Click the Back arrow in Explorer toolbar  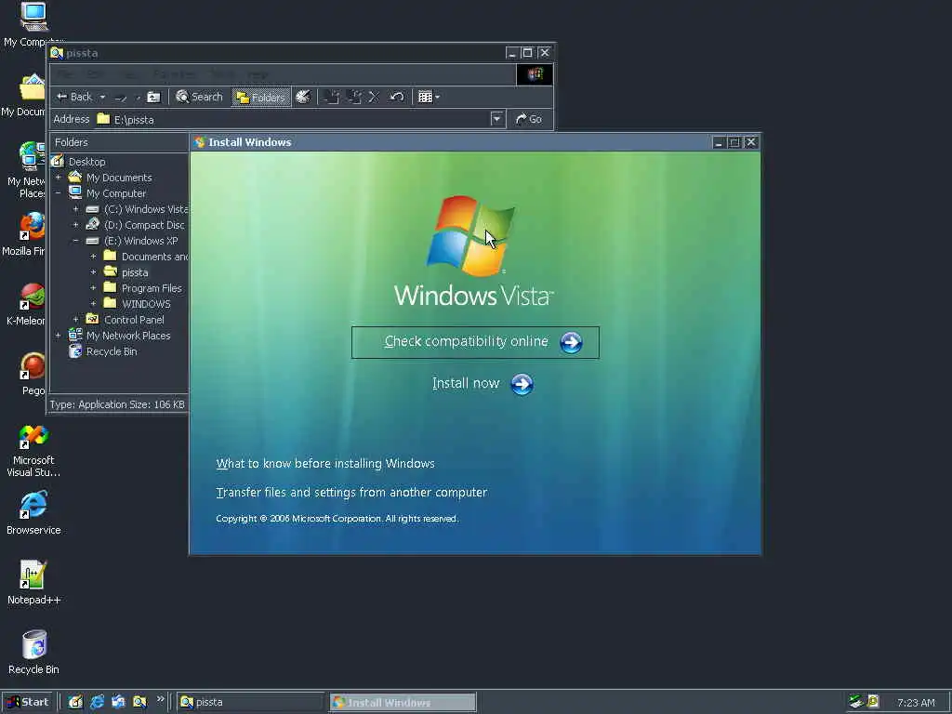click(x=74, y=97)
